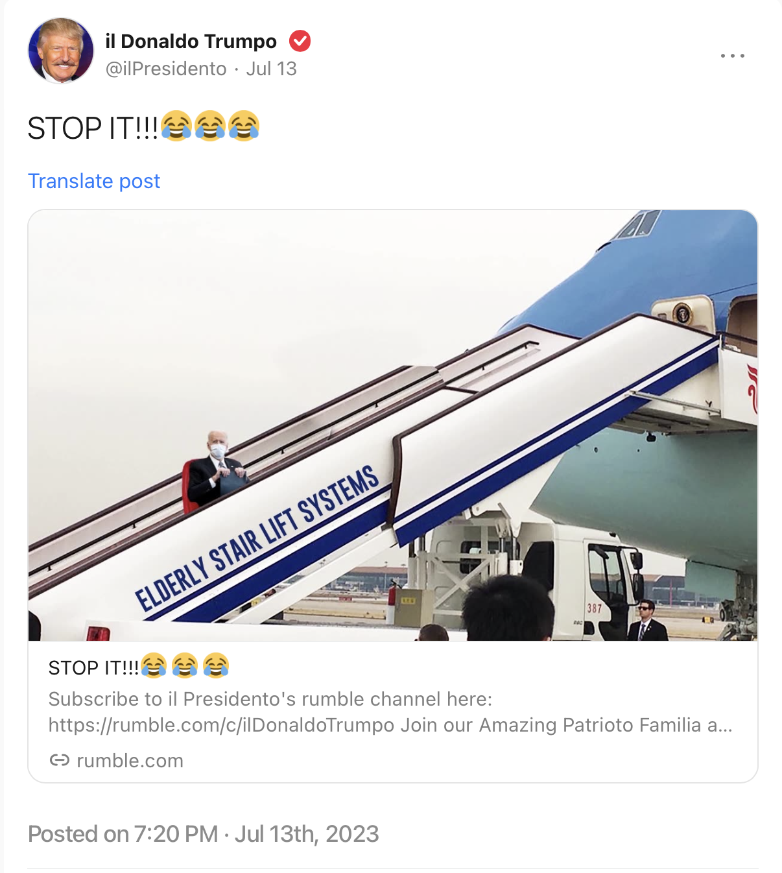782x873 pixels.
Task: Click the "ELDERLY STAIR LIFT SYSTEMS" lettering on image
Action: tap(257, 538)
